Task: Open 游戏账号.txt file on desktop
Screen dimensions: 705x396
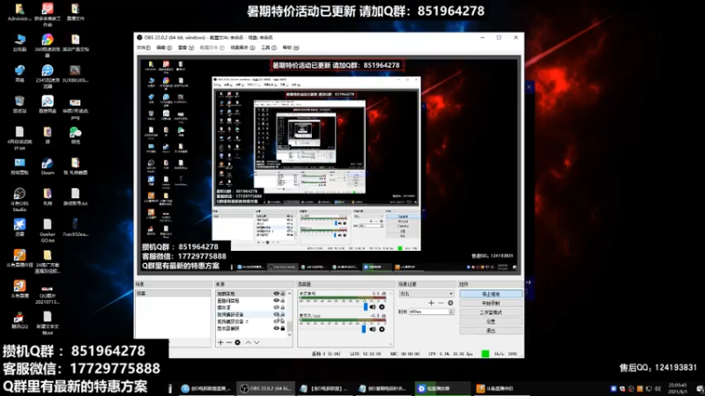Action: [75, 197]
